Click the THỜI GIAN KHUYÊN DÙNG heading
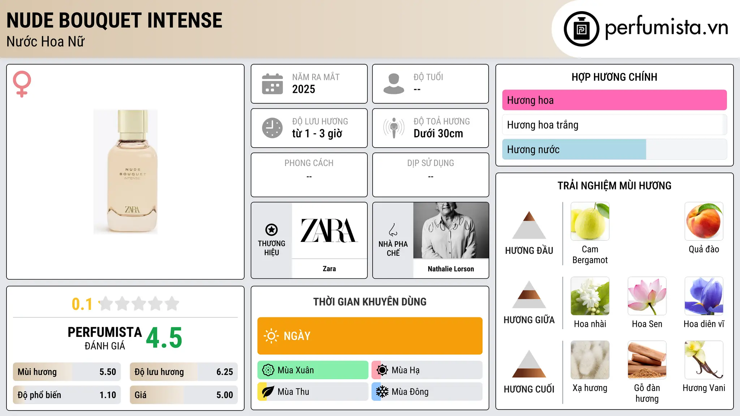The image size is (740, 416). coord(370,302)
